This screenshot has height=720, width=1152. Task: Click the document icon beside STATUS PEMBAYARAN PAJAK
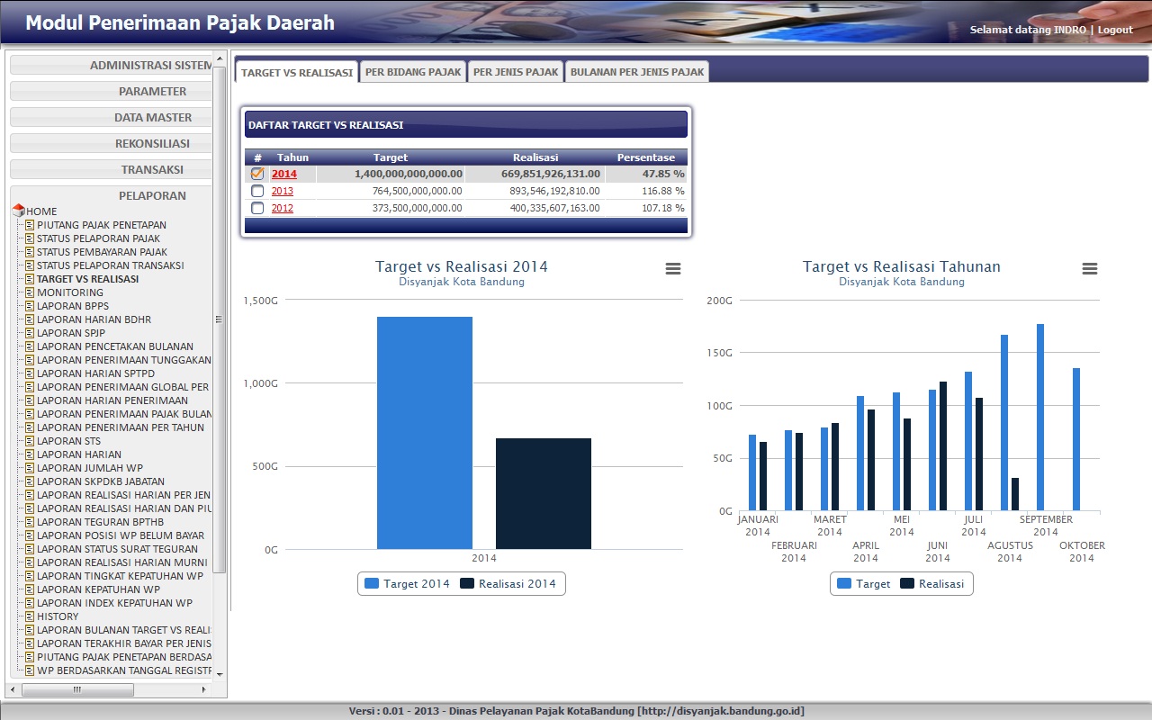(x=30, y=252)
